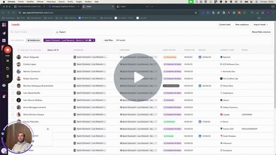The height and width of the screenshot is (155, 276).
Task: Click the Export button
Action: click(x=61, y=32)
